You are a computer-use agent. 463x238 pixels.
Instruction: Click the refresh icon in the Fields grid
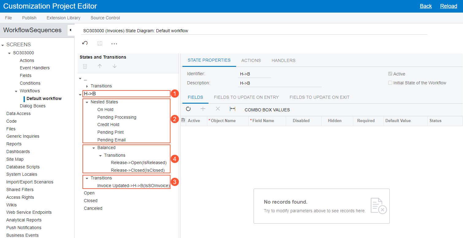[x=188, y=109]
